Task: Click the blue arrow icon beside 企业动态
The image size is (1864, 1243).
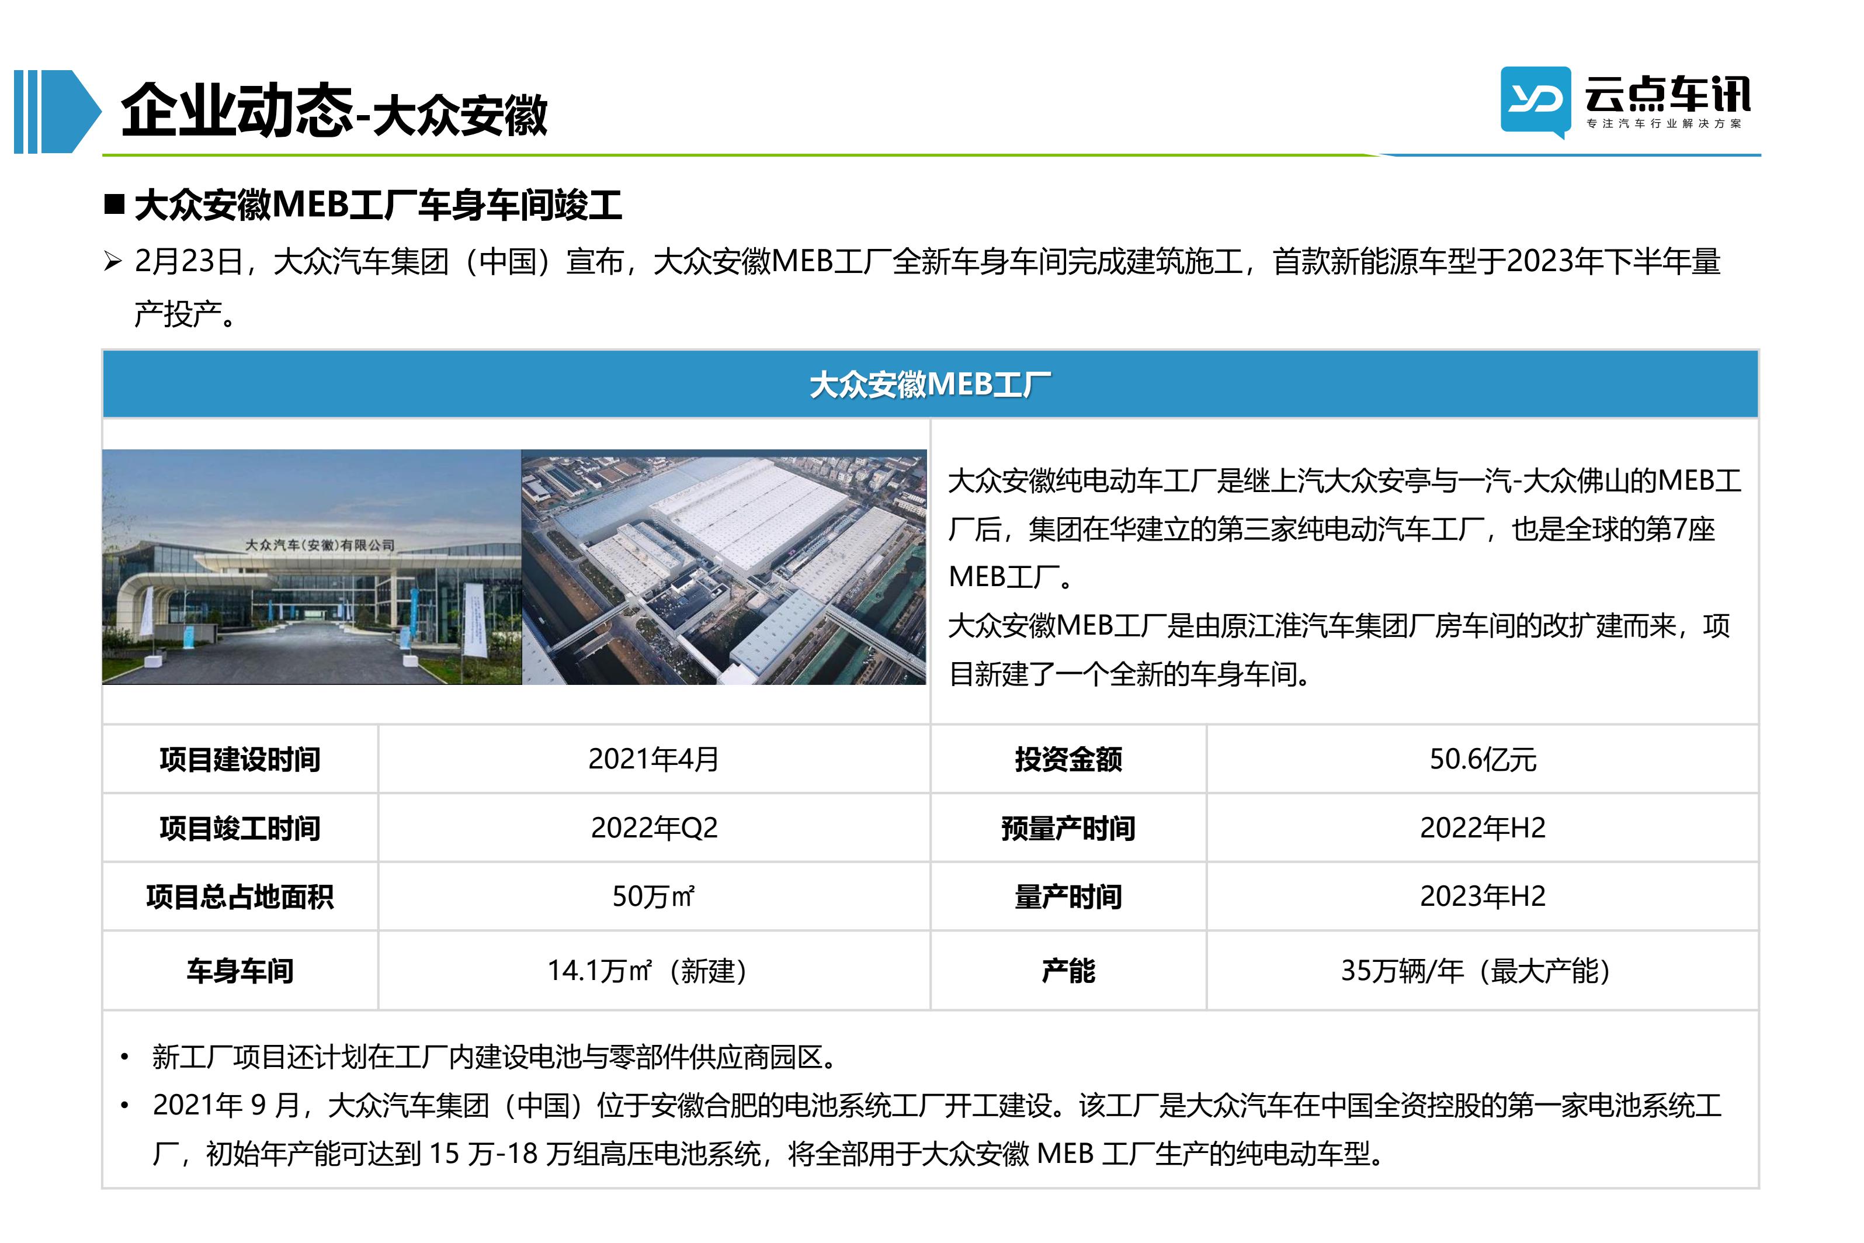Action: coord(58,111)
